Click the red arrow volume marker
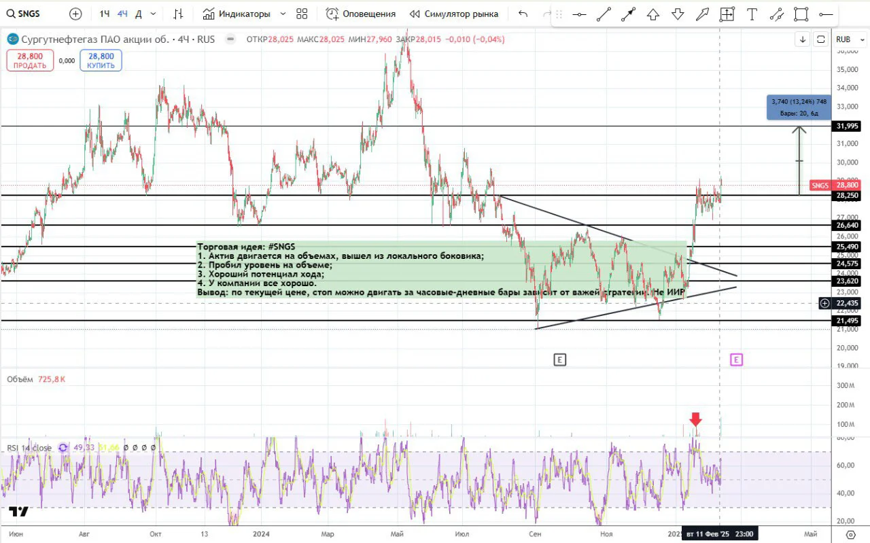Viewport: 870px width, 543px height. pos(695,419)
